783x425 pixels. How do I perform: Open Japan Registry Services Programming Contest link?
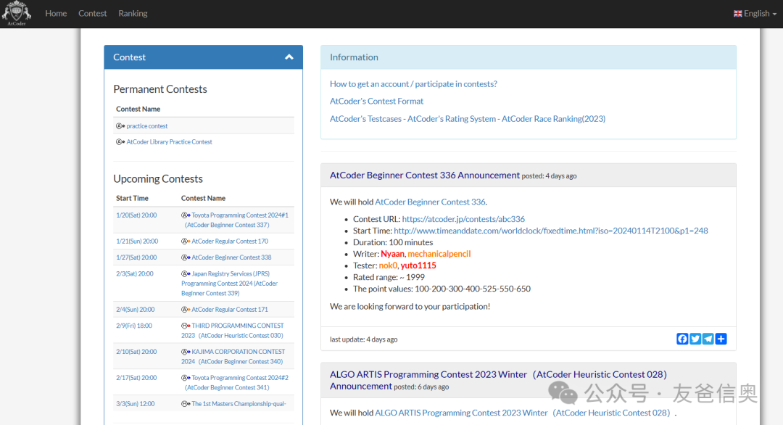(230, 283)
